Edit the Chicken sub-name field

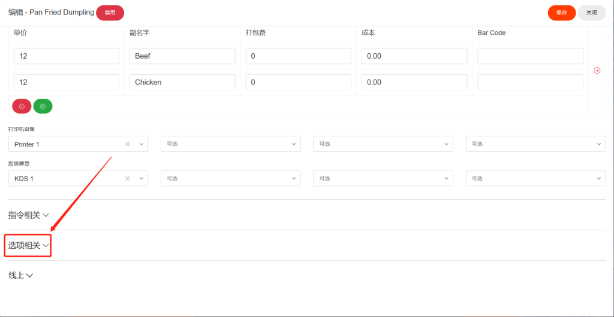click(x=182, y=83)
